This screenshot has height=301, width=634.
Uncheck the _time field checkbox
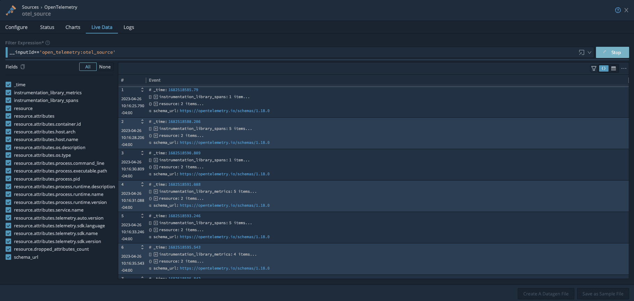tap(8, 85)
